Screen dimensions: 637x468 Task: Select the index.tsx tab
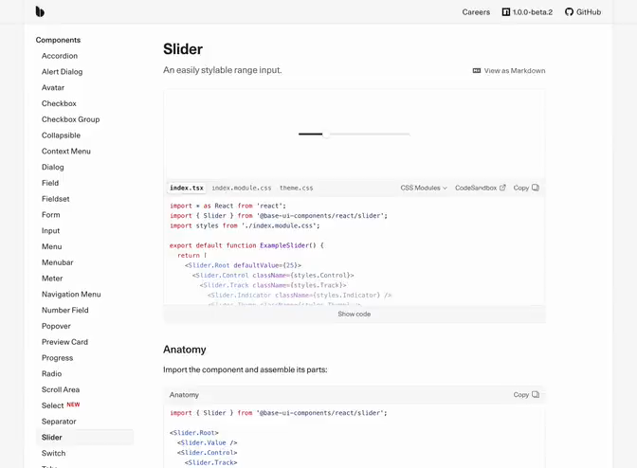pos(187,188)
